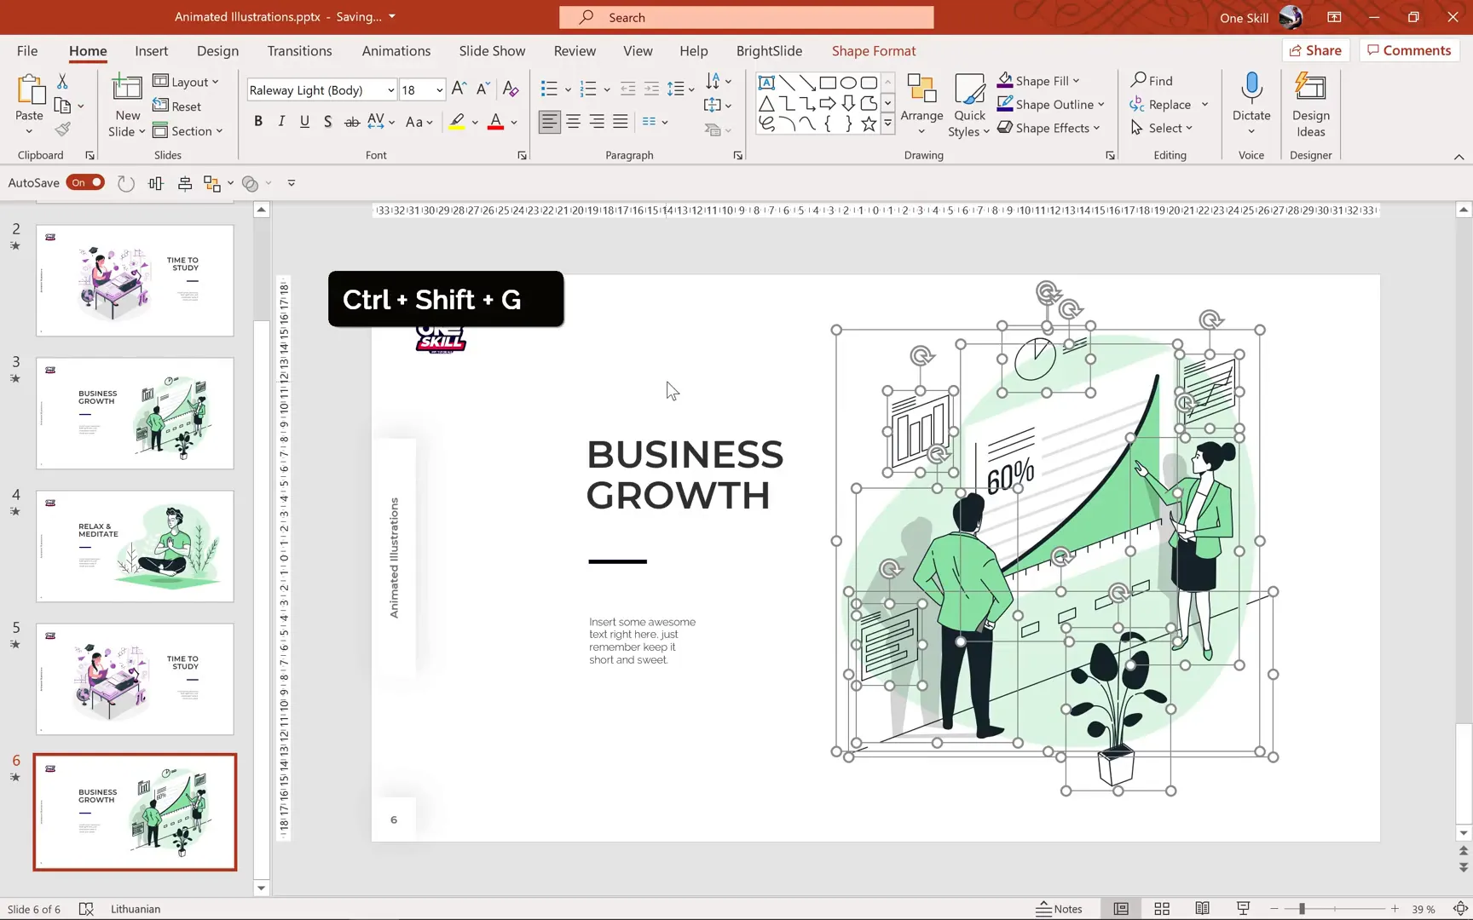
Task: Start the slide show from status bar
Action: coord(1243,908)
